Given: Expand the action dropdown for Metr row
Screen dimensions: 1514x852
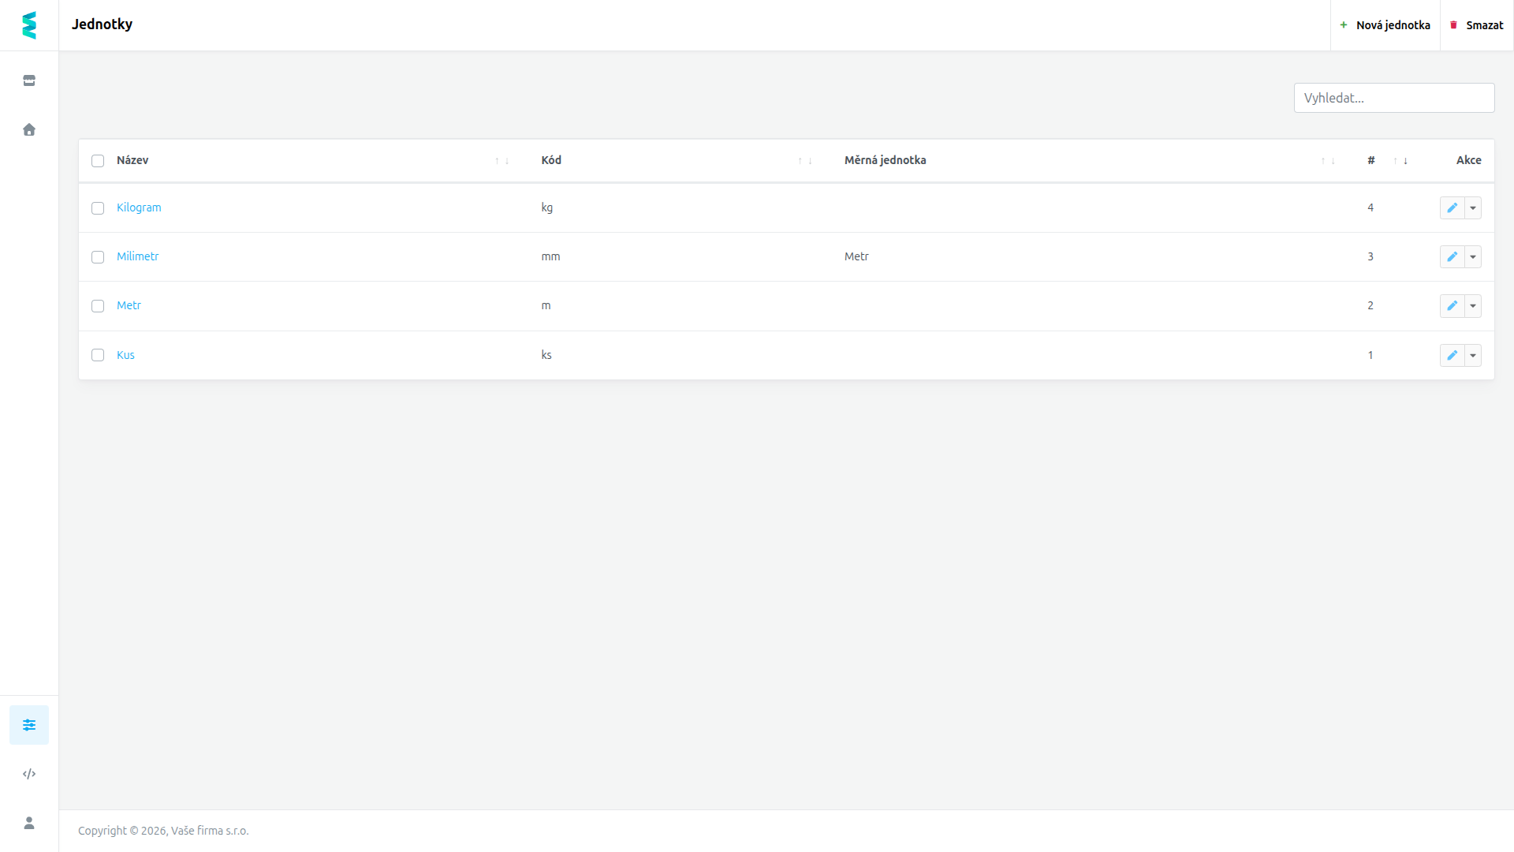Looking at the screenshot, I should tap(1473, 305).
